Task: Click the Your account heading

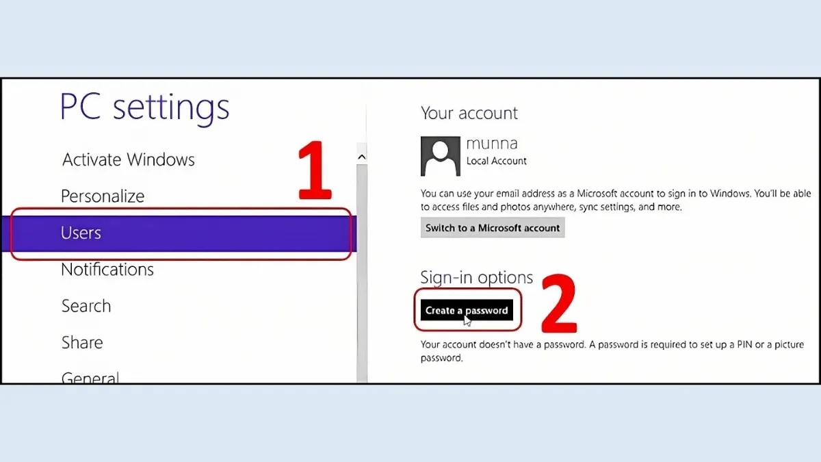Action: click(469, 113)
